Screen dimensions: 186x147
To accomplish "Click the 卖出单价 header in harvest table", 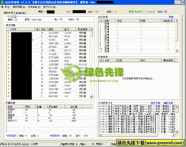I will [56, 107].
